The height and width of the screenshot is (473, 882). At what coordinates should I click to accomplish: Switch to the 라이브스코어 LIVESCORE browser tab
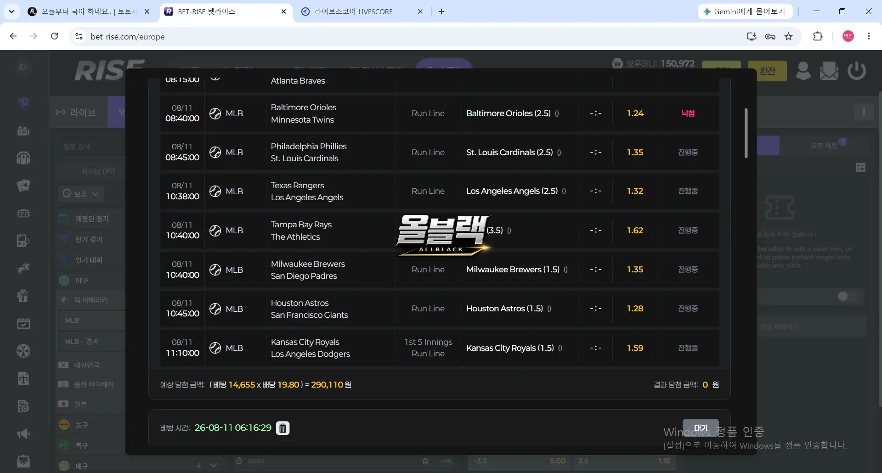coord(354,11)
